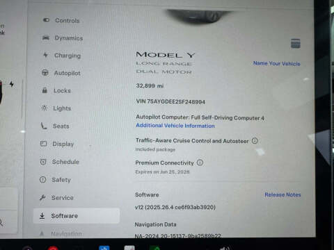Image resolution: width=334 pixels, height=250 pixels.
Task: Tap the Autopilot Computer information line
Action: 200,117
